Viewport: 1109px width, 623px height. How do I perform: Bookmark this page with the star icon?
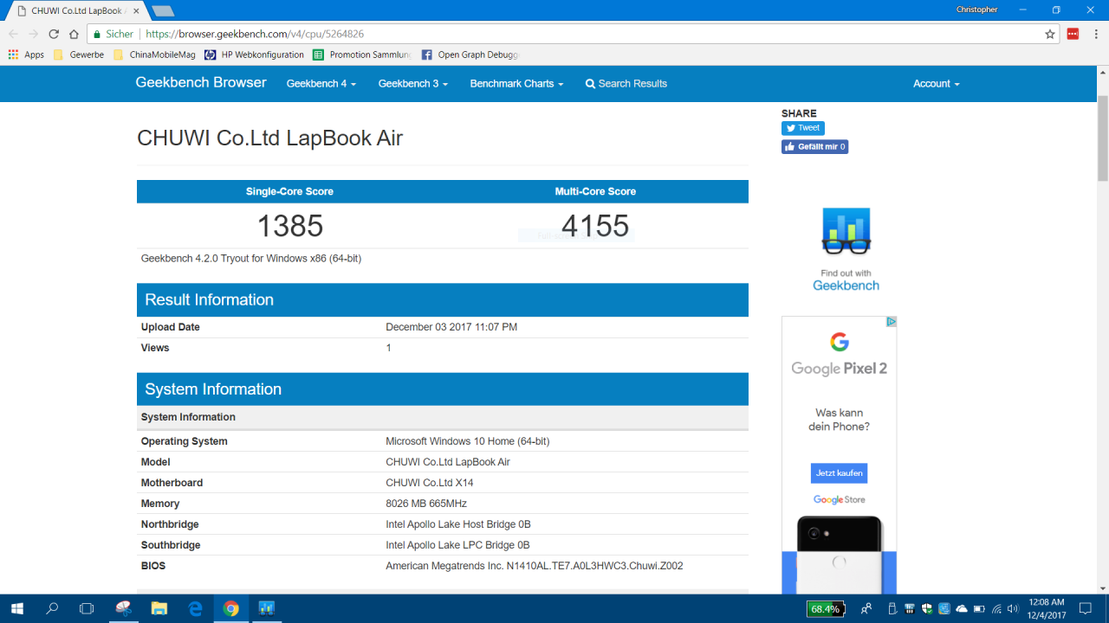1050,34
